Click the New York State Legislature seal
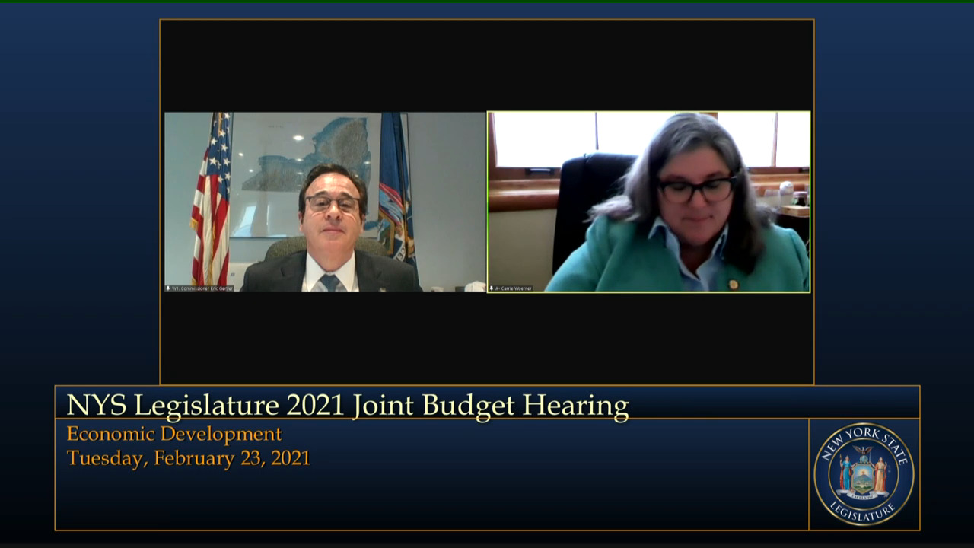Image resolution: width=974 pixels, height=548 pixels. coord(864,474)
